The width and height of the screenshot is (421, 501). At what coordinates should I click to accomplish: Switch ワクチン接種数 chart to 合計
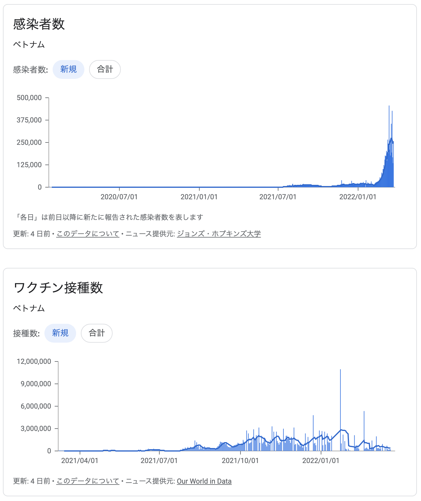(97, 333)
